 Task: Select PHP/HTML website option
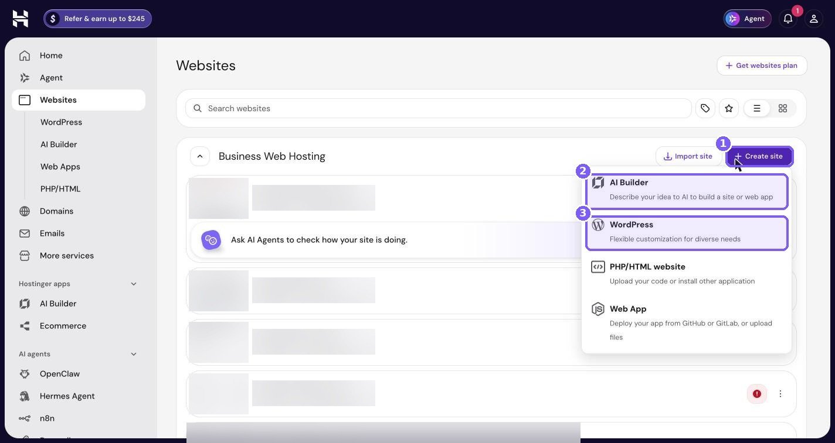click(x=687, y=274)
